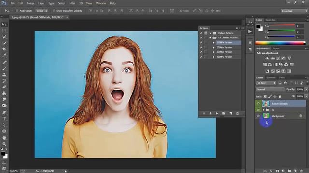Add a Color Balance adjustment
This screenshot has width=309, height=173.
pyautogui.click(x=270, y=64)
